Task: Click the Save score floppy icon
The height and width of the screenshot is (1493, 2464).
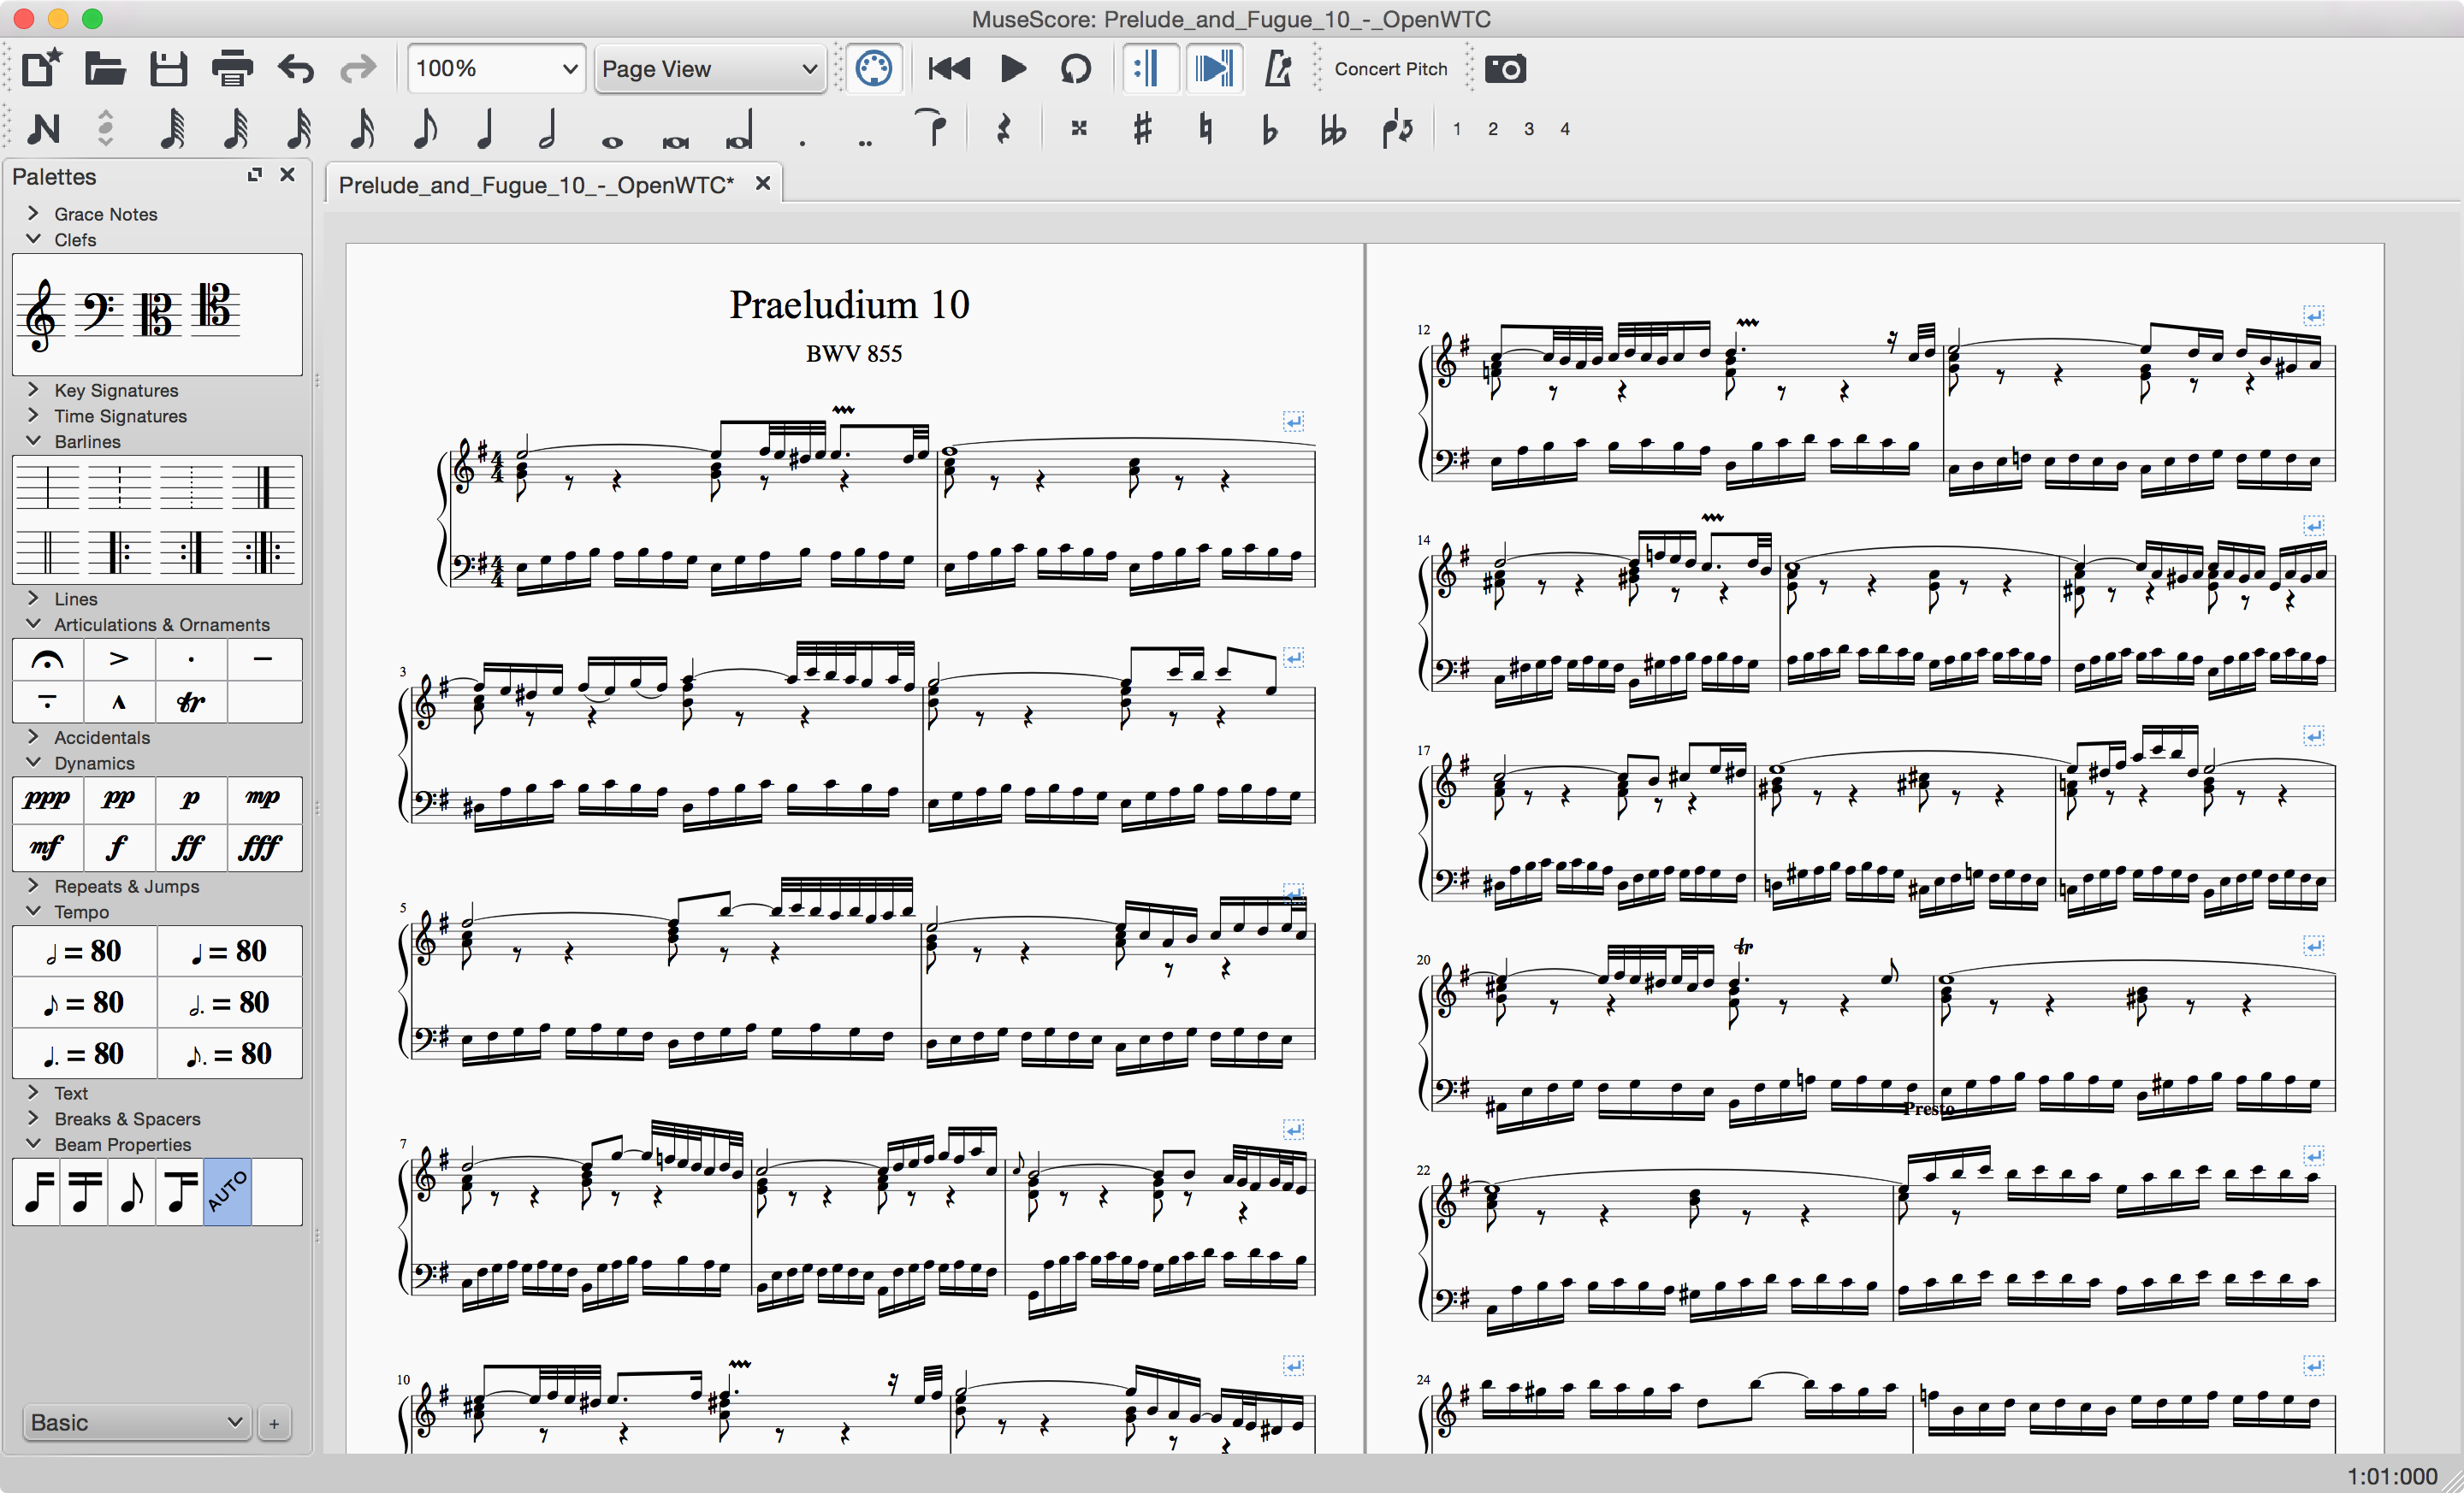Action: (168, 69)
